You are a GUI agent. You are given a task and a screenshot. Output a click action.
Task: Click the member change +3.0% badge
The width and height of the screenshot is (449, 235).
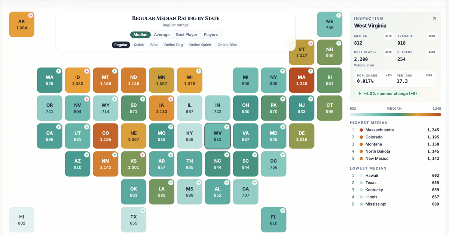pyautogui.click(x=387, y=94)
